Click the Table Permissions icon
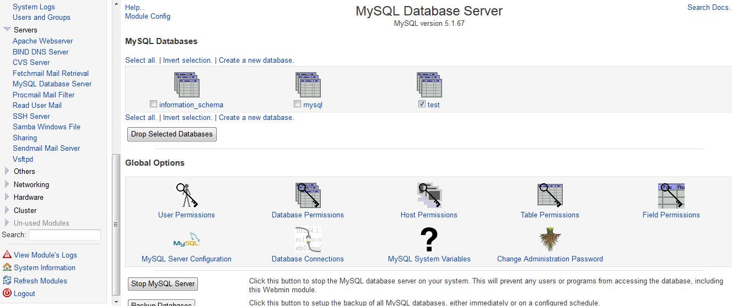732x306 pixels. point(550,195)
